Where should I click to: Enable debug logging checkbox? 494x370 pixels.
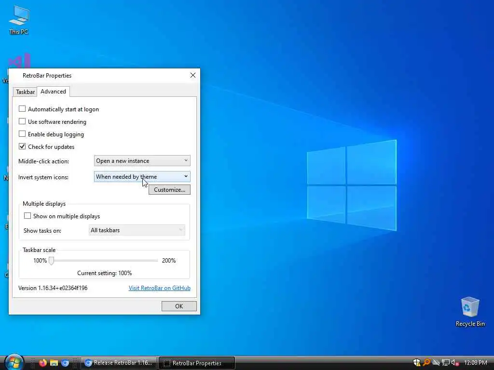coord(22,134)
